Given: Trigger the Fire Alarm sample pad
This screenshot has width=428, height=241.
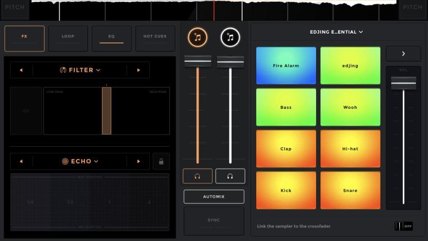Looking at the screenshot, I should 286,65.
